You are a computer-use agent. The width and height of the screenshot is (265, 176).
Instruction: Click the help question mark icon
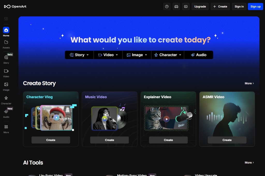(x=167, y=6)
